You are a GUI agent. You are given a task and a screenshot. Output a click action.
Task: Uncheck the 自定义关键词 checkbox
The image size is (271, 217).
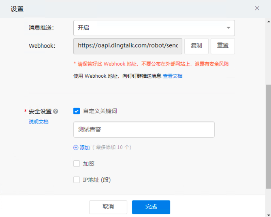click(x=77, y=111)
